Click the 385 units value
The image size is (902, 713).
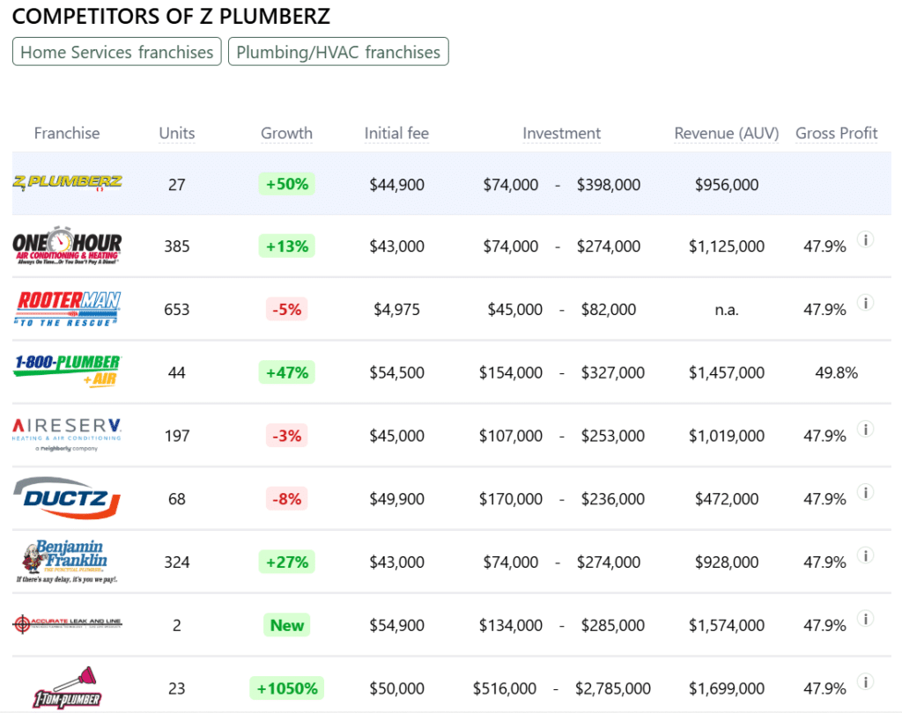[x=176, y=246]
